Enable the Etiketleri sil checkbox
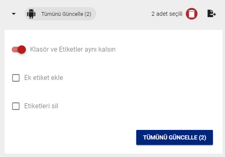225x157 pixels. [16, 106]
